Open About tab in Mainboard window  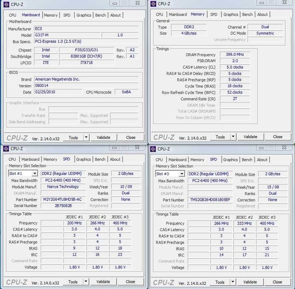(116, 15)
